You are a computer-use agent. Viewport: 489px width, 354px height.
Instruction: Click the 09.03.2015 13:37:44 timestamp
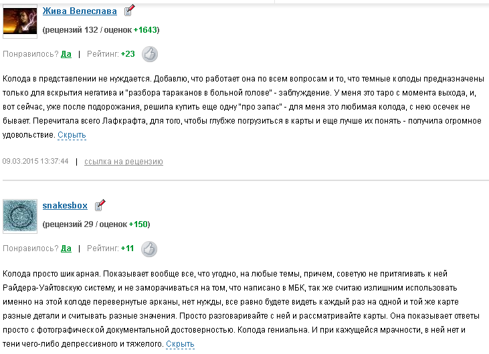36,162
